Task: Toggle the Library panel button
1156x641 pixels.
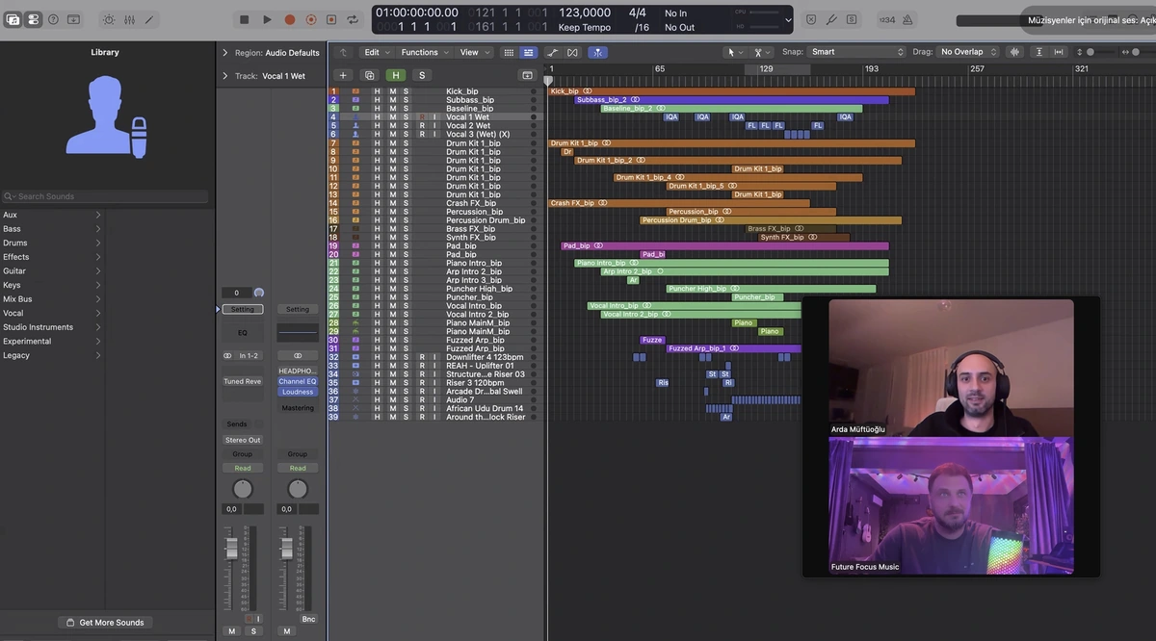Action: point(13,19)
